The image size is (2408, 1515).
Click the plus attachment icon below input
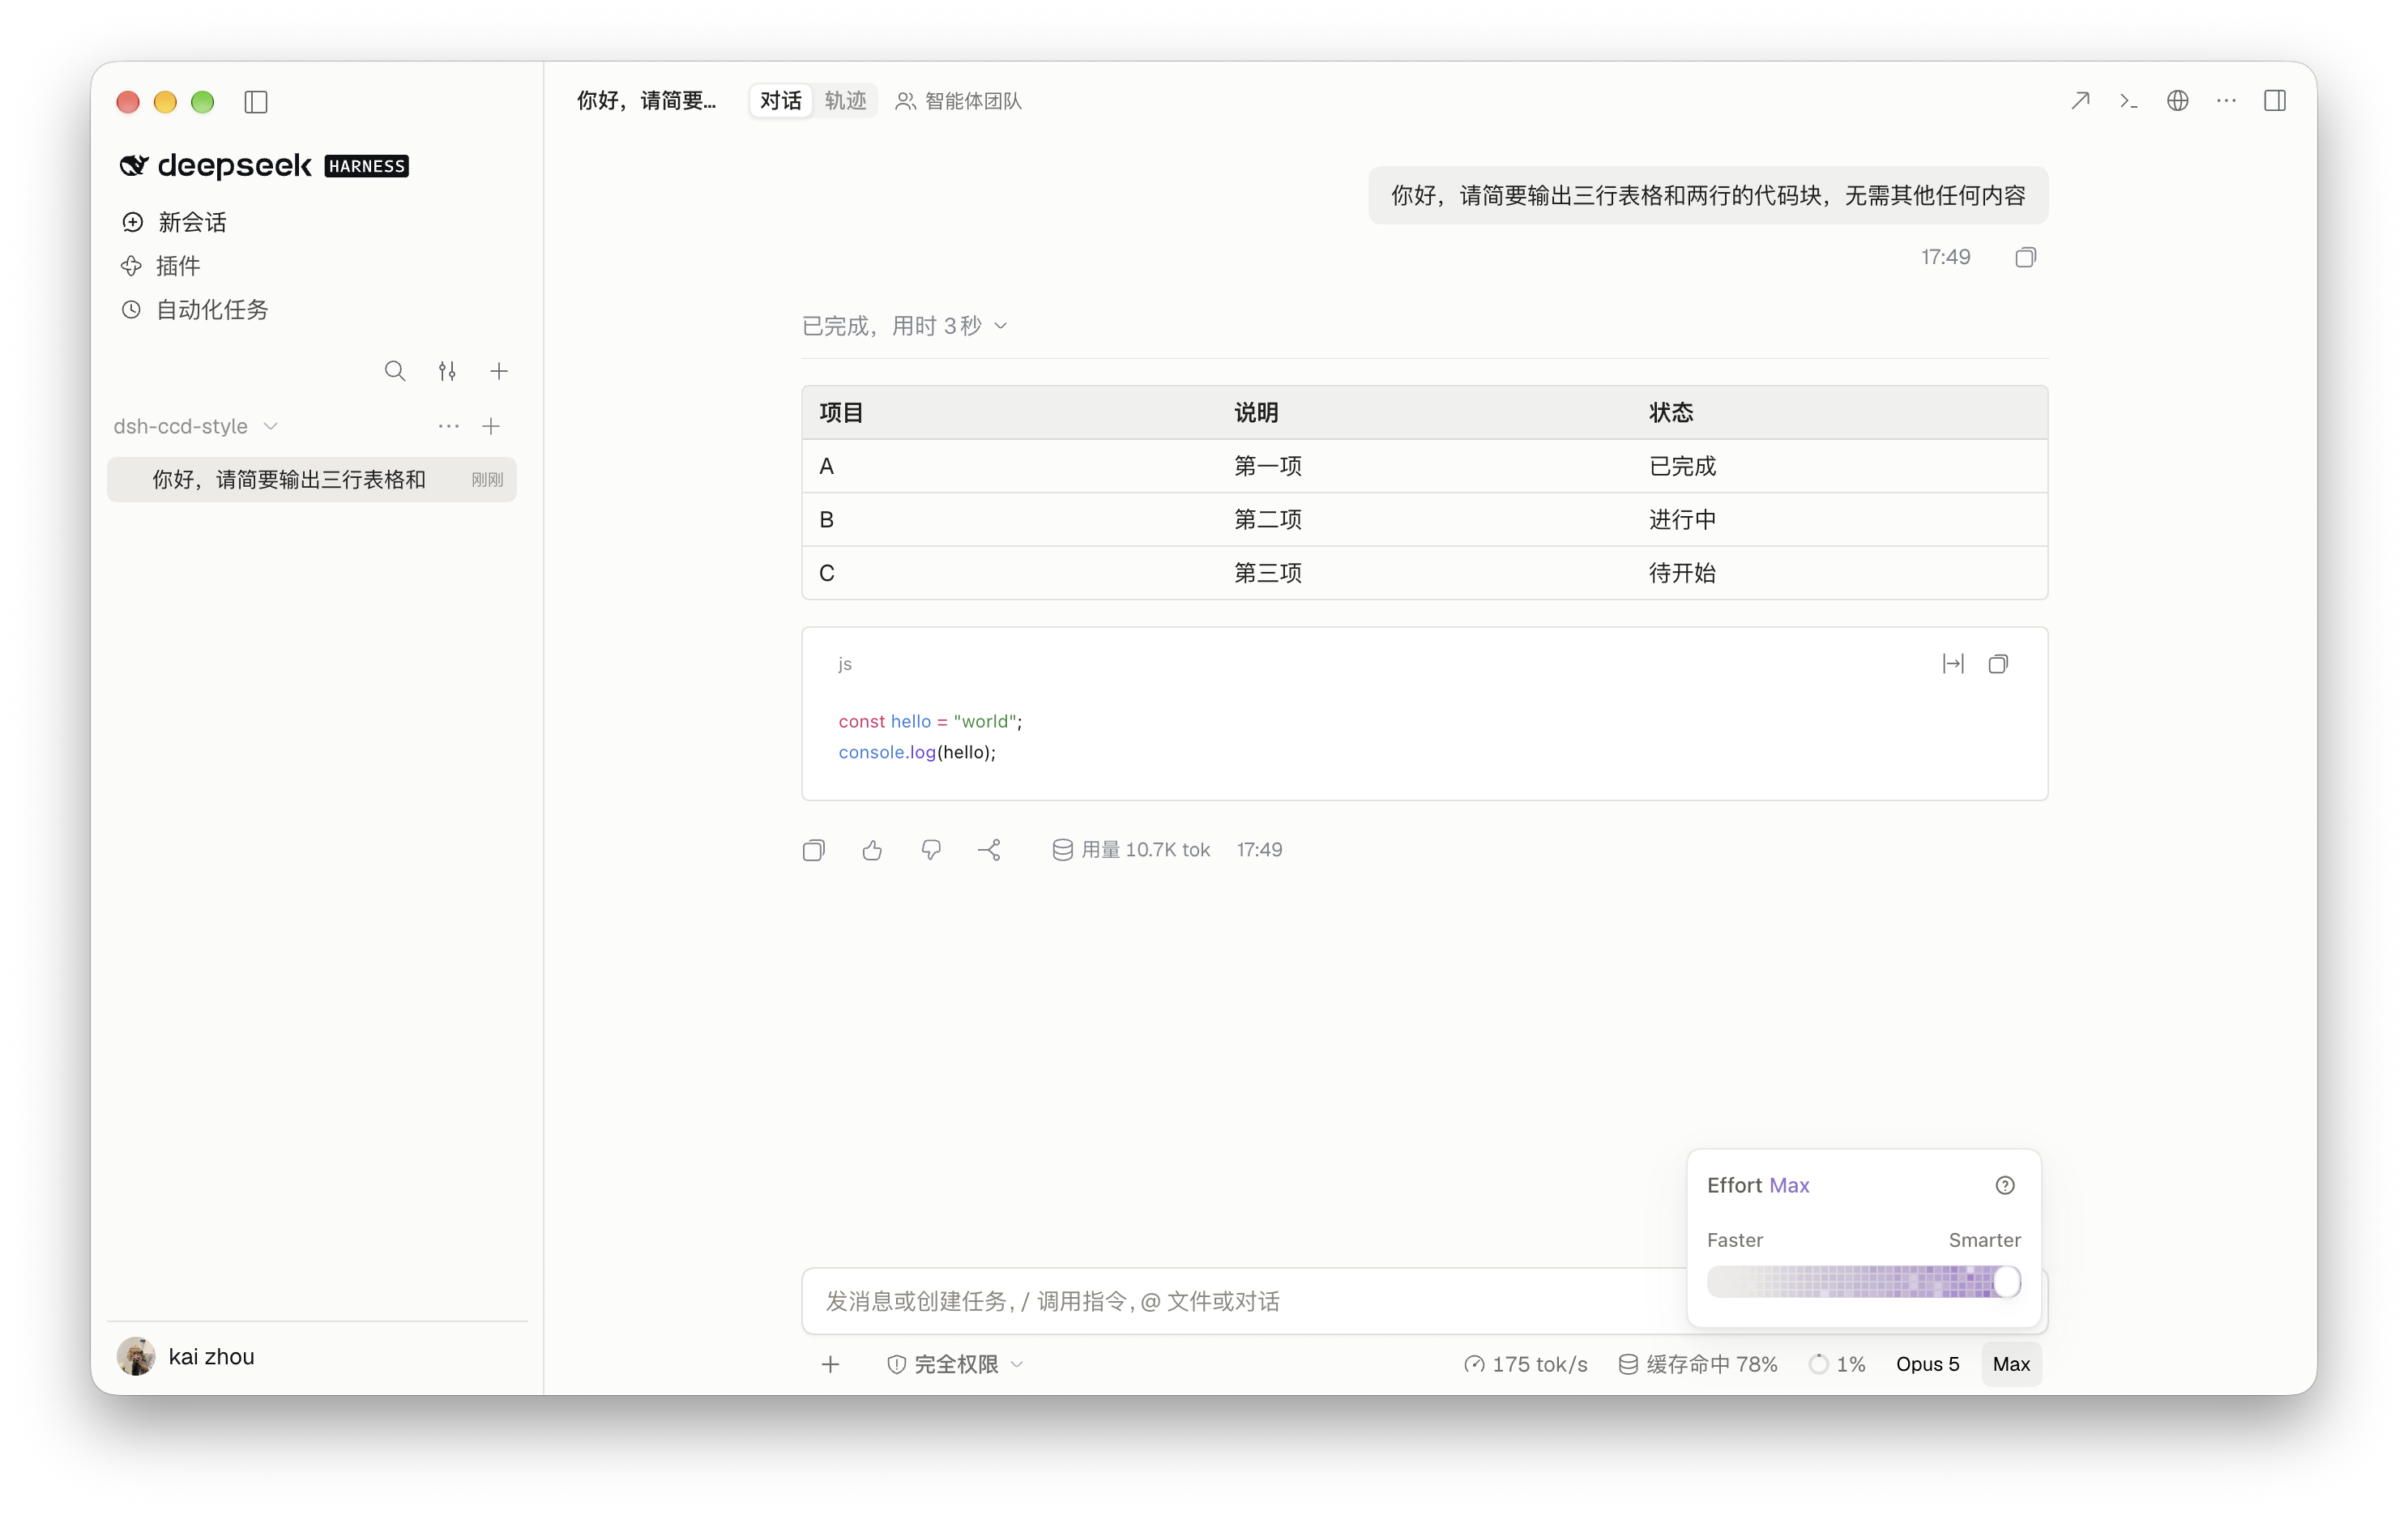coord(830,1364)
